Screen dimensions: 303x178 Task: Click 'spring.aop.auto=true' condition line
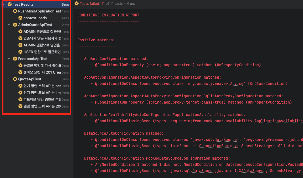click(176, 65)
